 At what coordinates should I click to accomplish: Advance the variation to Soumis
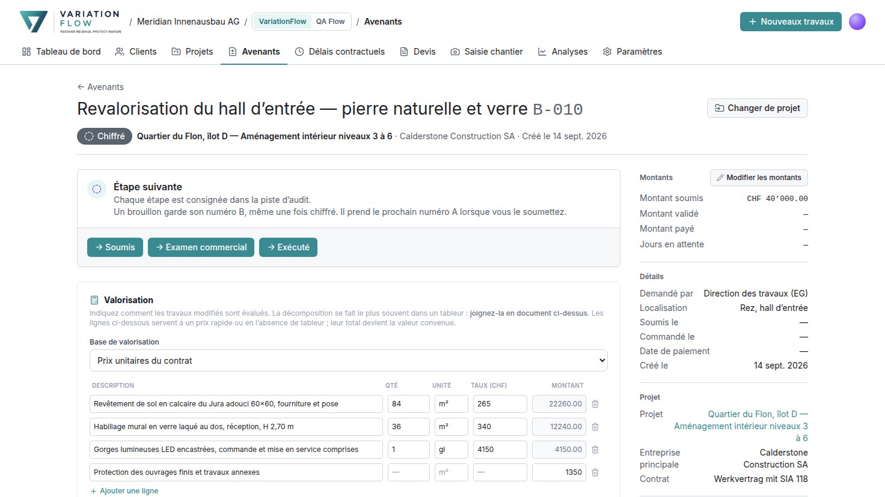coord(115,247)
